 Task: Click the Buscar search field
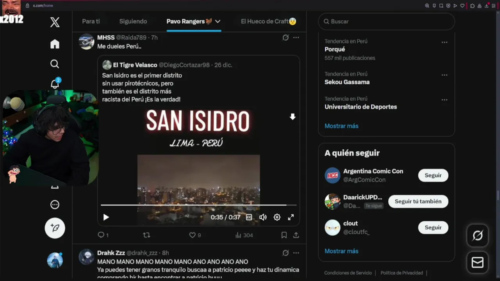[387, 21]
